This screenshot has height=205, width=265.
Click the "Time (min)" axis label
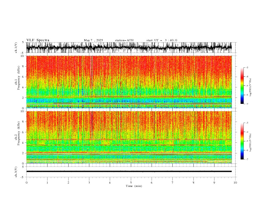click(134, 186)
